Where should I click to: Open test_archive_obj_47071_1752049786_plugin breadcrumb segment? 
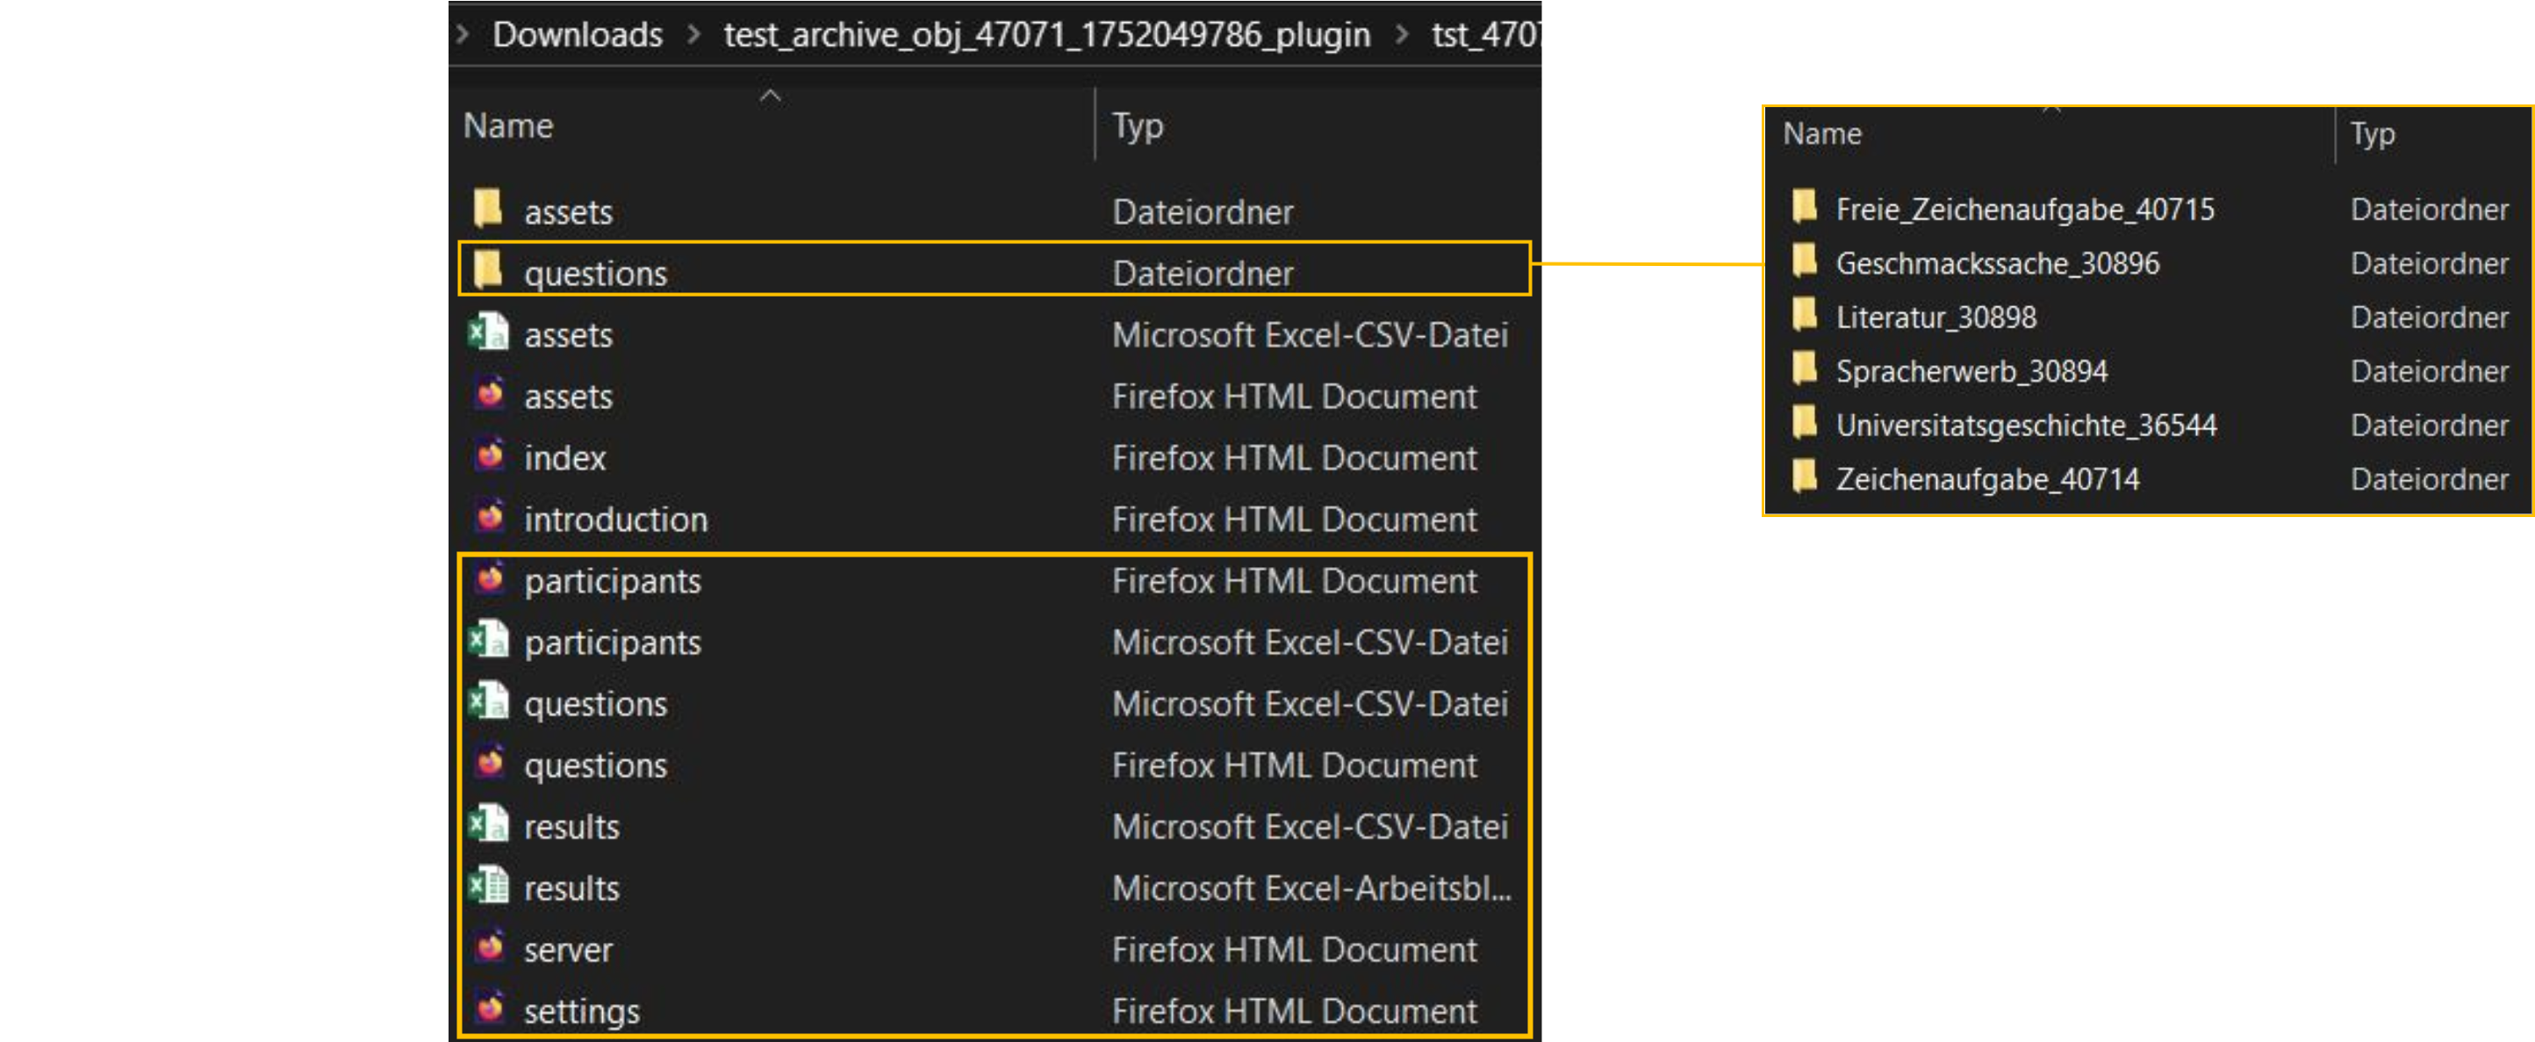[1047, 34]
